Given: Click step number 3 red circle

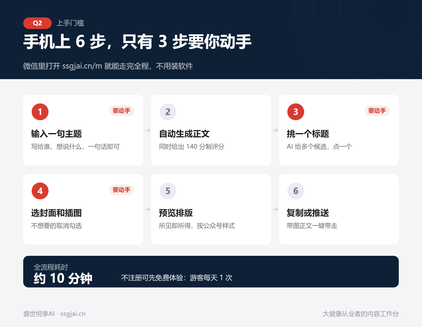Looking at the screenshot, I should click(296, 112).
